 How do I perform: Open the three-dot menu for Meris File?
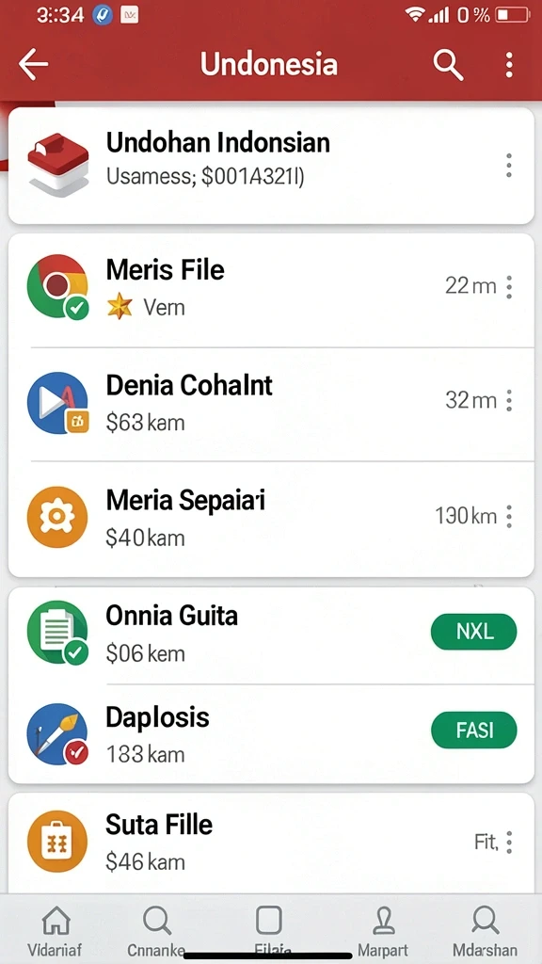tap(509, 286)
